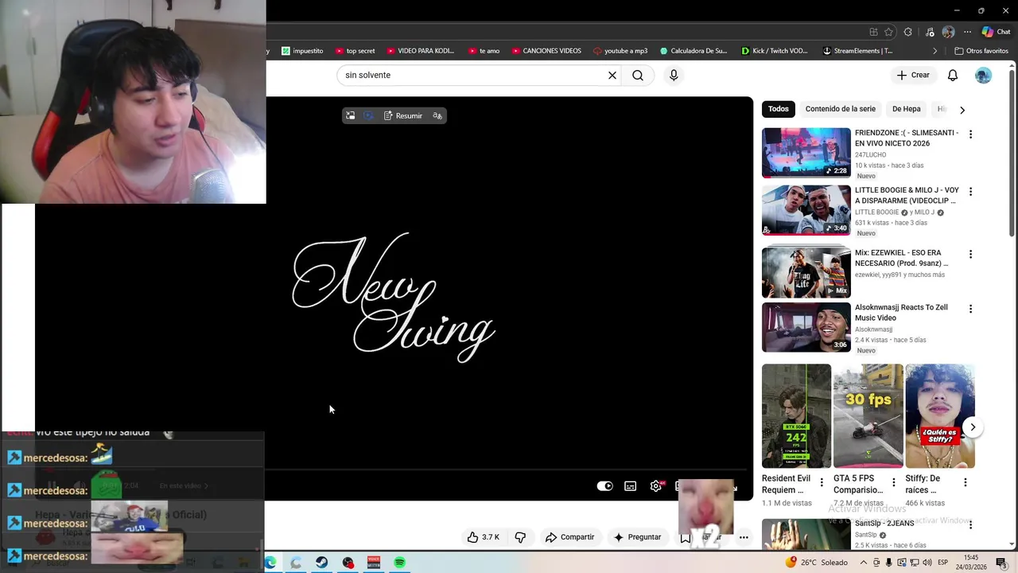Like the video with 3.7 K
The height and width of the screenshot is (573, 1018).
coord(484,537)
